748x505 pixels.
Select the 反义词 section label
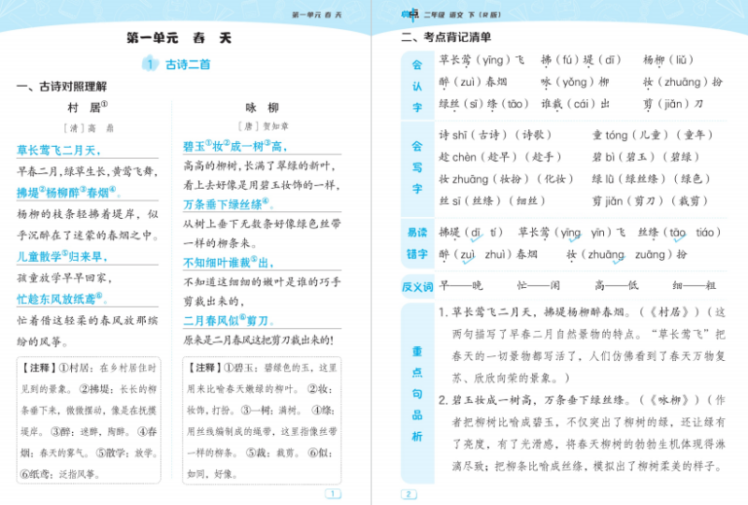(x=417, y=285)
